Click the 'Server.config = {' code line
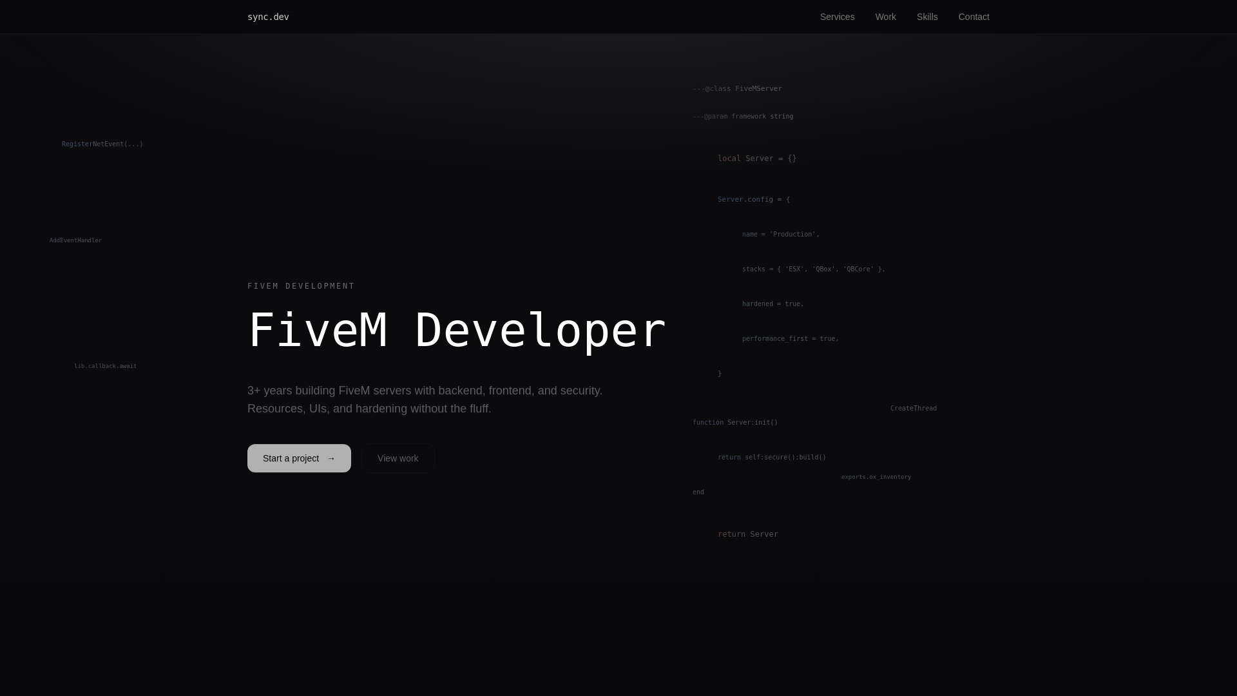The height and width of the screenshot is (696, 1237). coord(754,200)
